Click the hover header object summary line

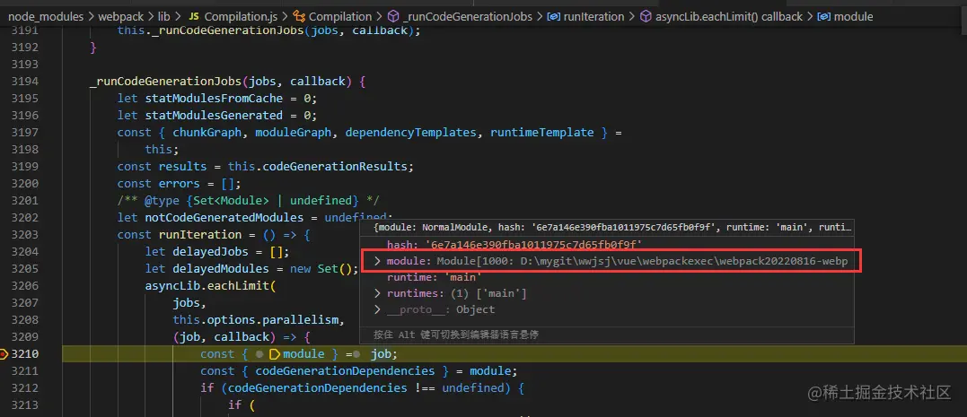pos(612,227)
